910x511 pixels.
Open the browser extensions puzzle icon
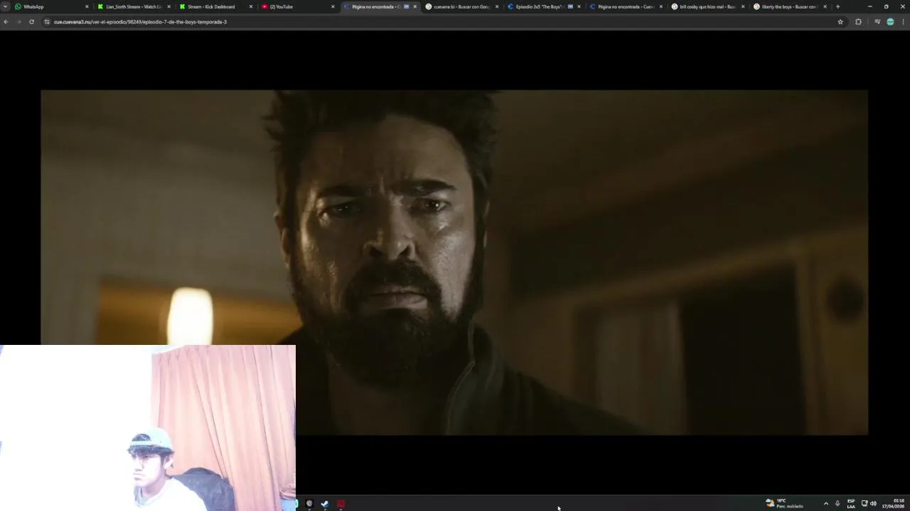858,22
